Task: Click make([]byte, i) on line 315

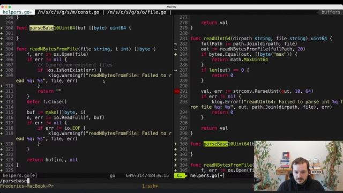Action: pyautogui.click(x=65, y=112)
